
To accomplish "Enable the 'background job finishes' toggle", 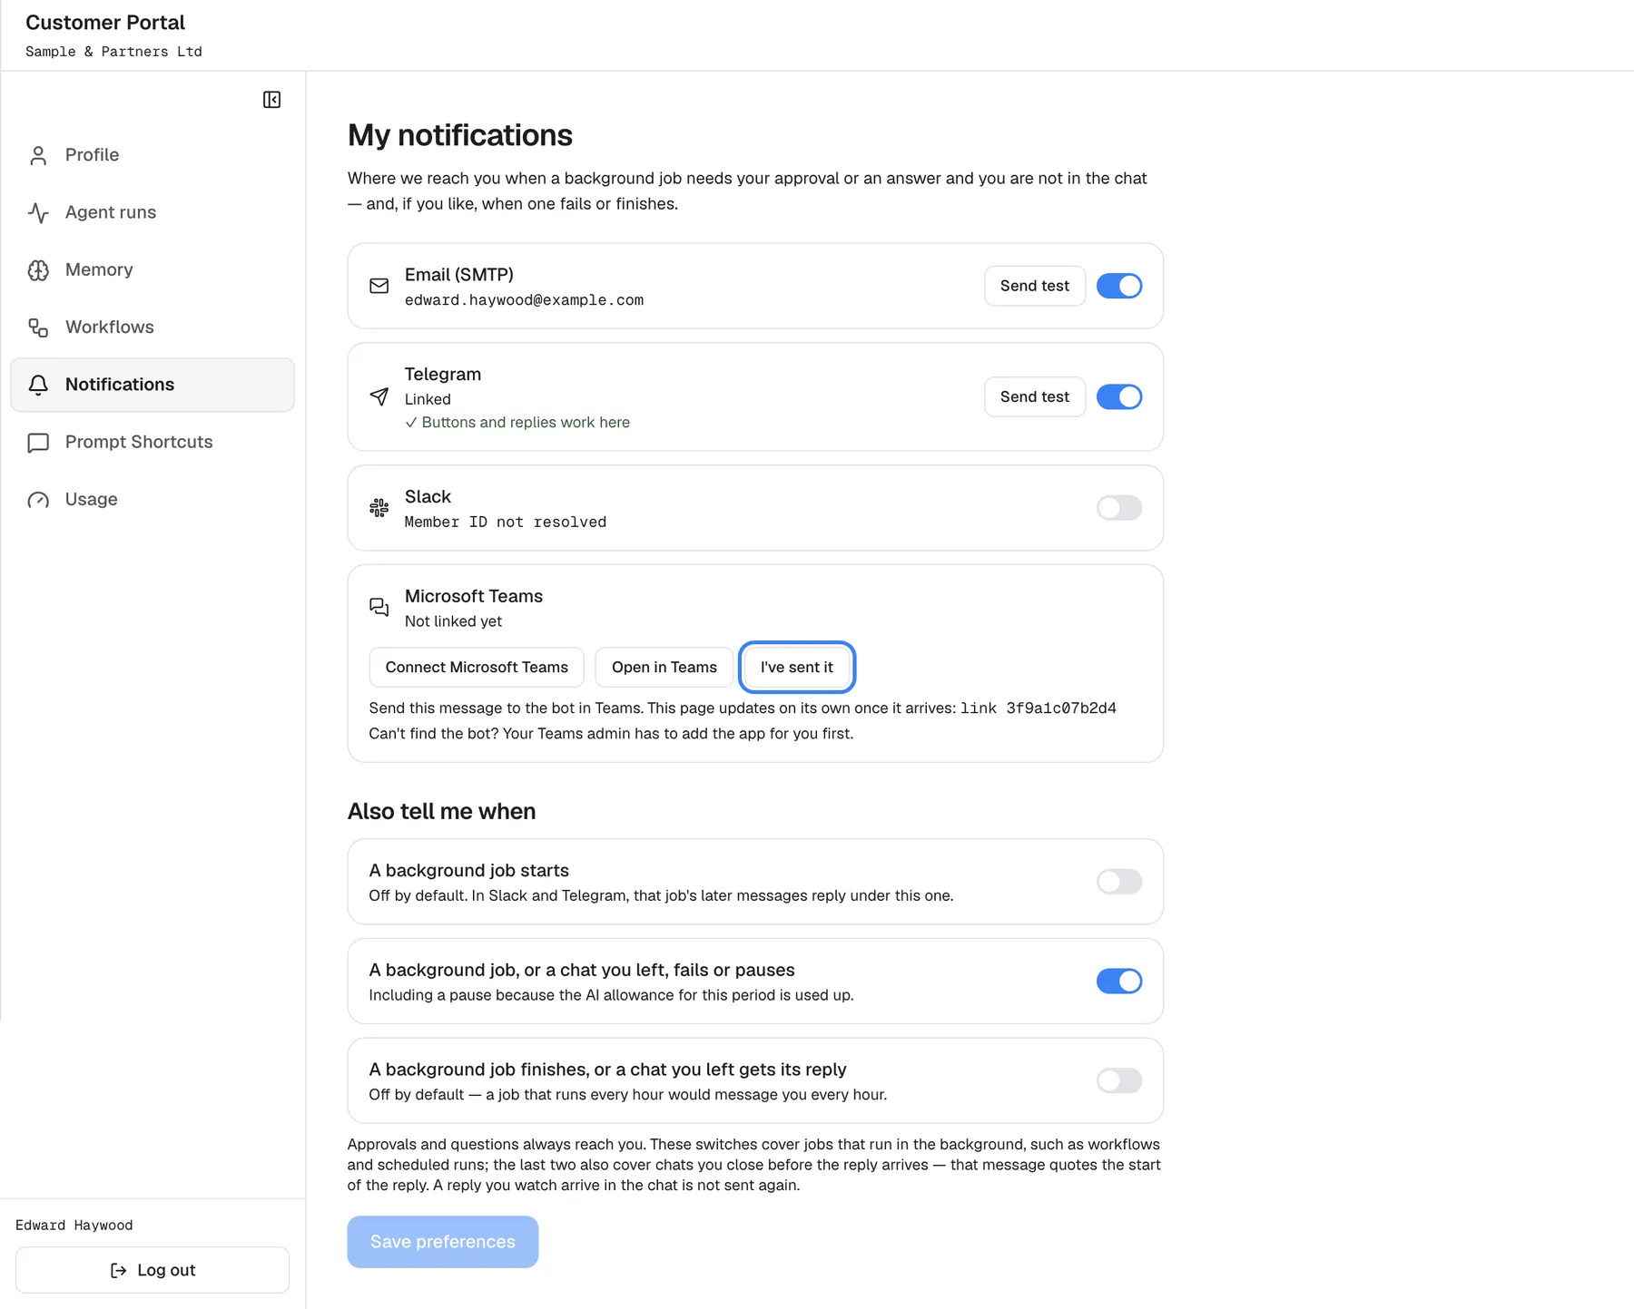I will [1119, 1080].
